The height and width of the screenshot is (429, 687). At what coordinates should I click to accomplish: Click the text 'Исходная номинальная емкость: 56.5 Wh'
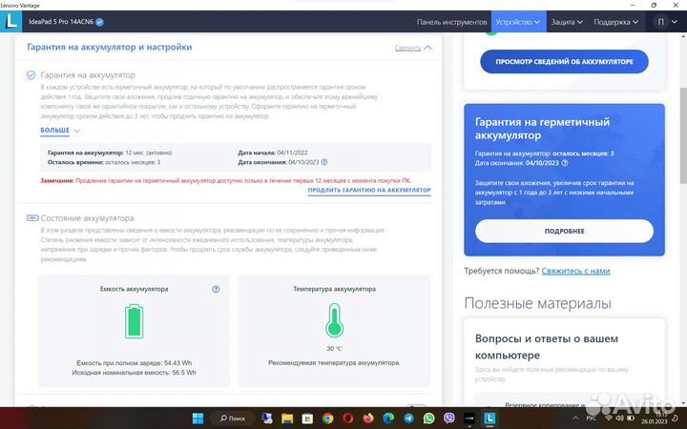[x=135, y=373]
